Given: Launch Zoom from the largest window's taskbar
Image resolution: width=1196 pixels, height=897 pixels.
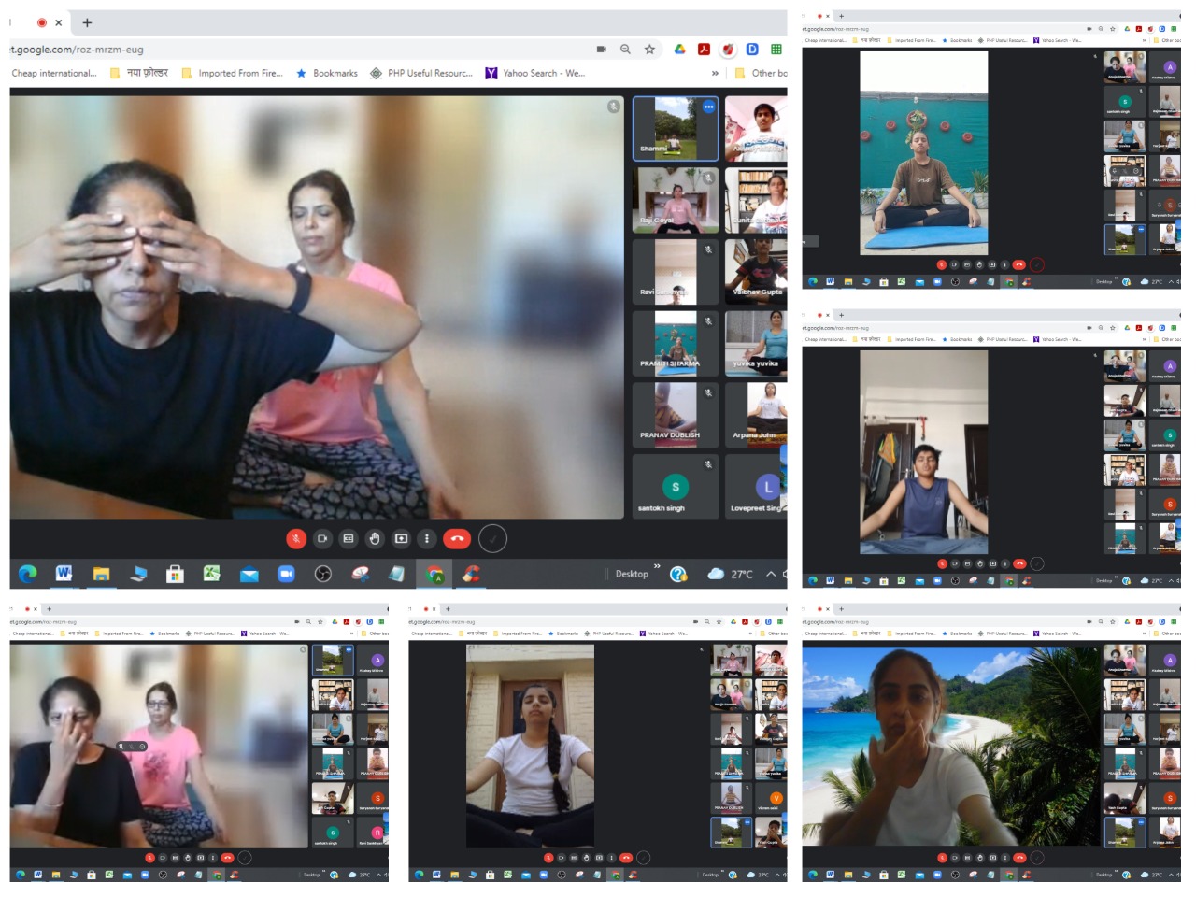Looking at the screenshot, I should pyautogui.click(x=286, y=574).
